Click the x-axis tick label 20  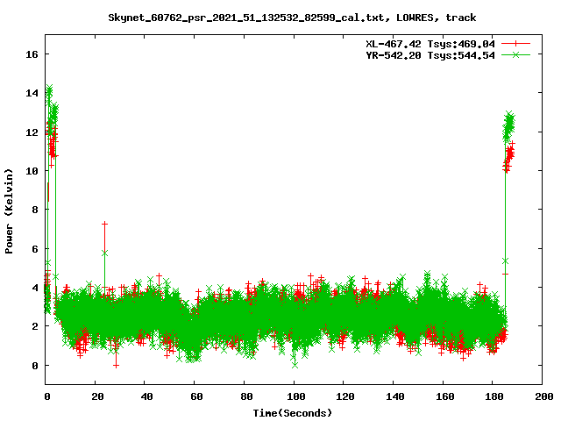click(x=97, y=396)
